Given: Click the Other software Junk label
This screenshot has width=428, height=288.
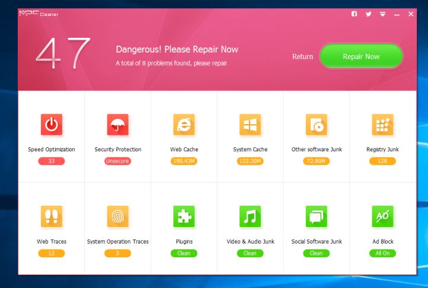Looking at the screenshot, I should [317, 150].
